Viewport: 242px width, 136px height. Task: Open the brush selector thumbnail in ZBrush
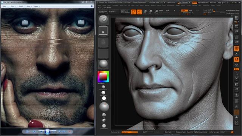tap(103, 20)
